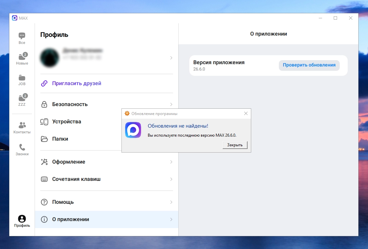Expand Помощь row chevron
This screenshot has width=368, height=249.
click(171, 202)
